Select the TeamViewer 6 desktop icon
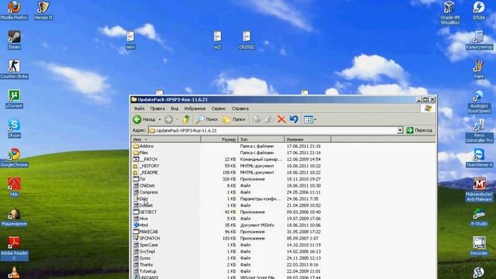 click(479, 157)
